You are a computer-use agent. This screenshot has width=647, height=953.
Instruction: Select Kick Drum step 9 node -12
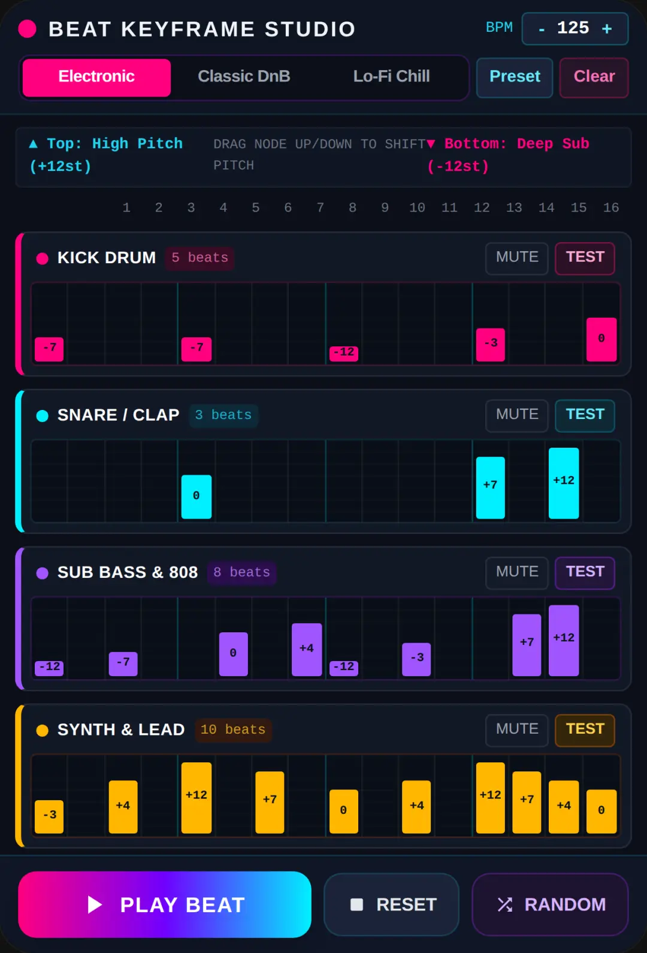pos(344,354)
